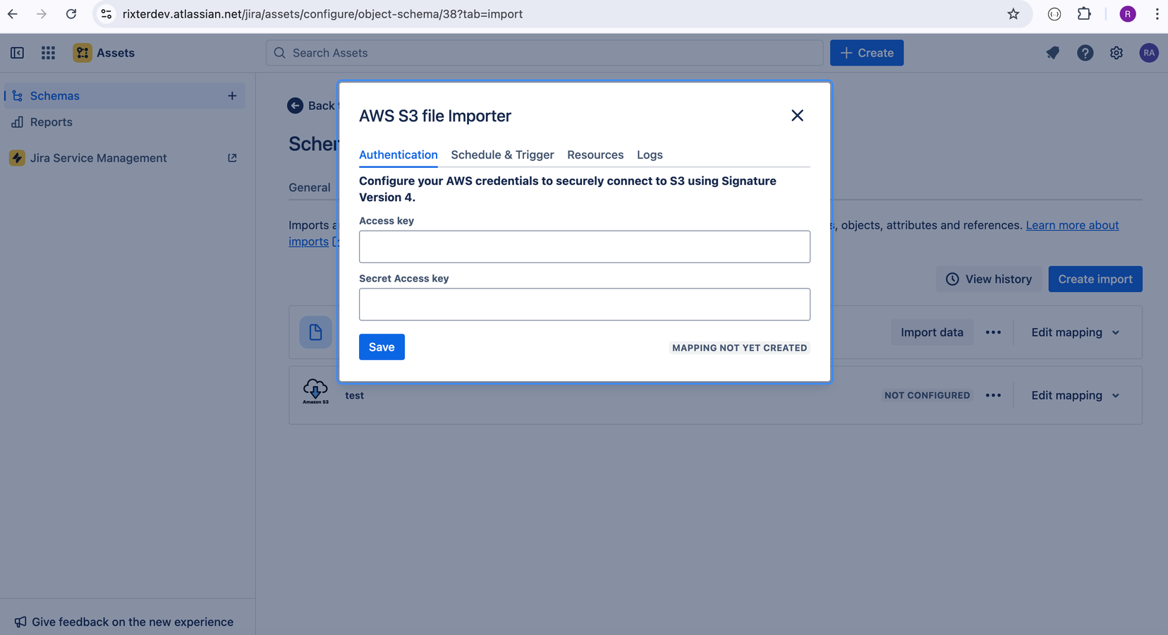Open more actions beside Import data
The height and width of the screenshot is (635, 1168).
(993, 332)
